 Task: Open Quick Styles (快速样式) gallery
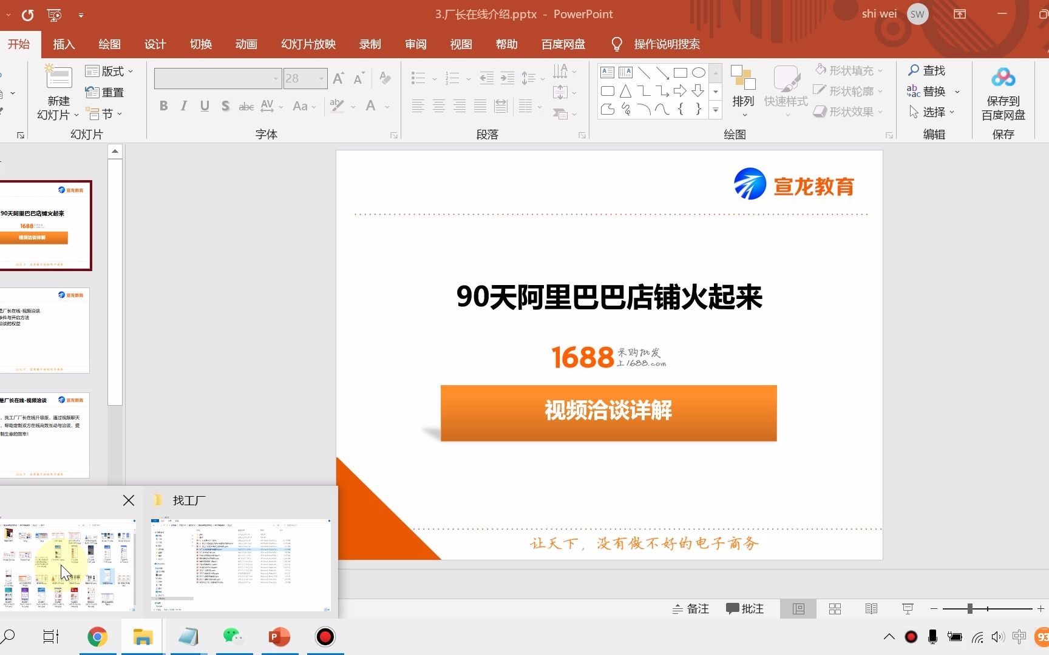786,91
